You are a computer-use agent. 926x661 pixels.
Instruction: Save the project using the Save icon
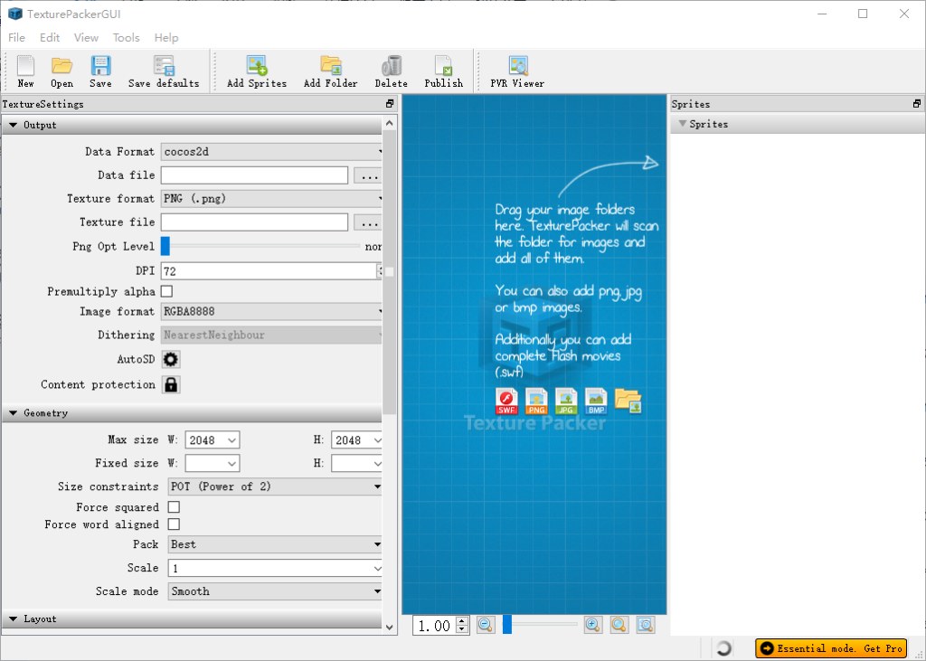tap(100, 71)
